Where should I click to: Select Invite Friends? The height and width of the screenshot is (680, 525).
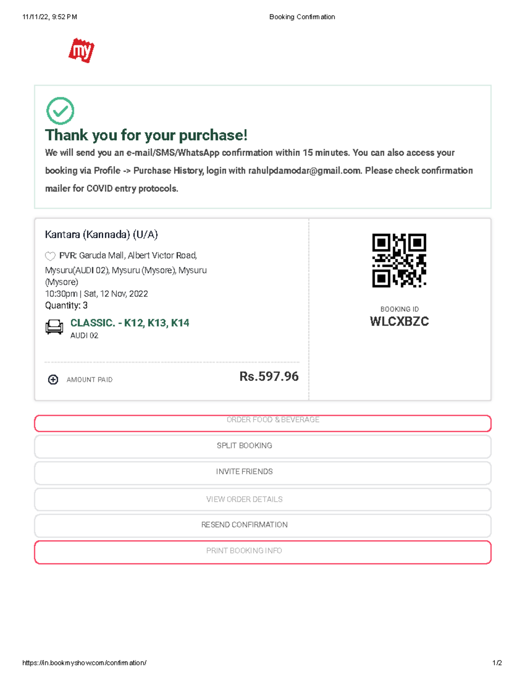[262, 472]
